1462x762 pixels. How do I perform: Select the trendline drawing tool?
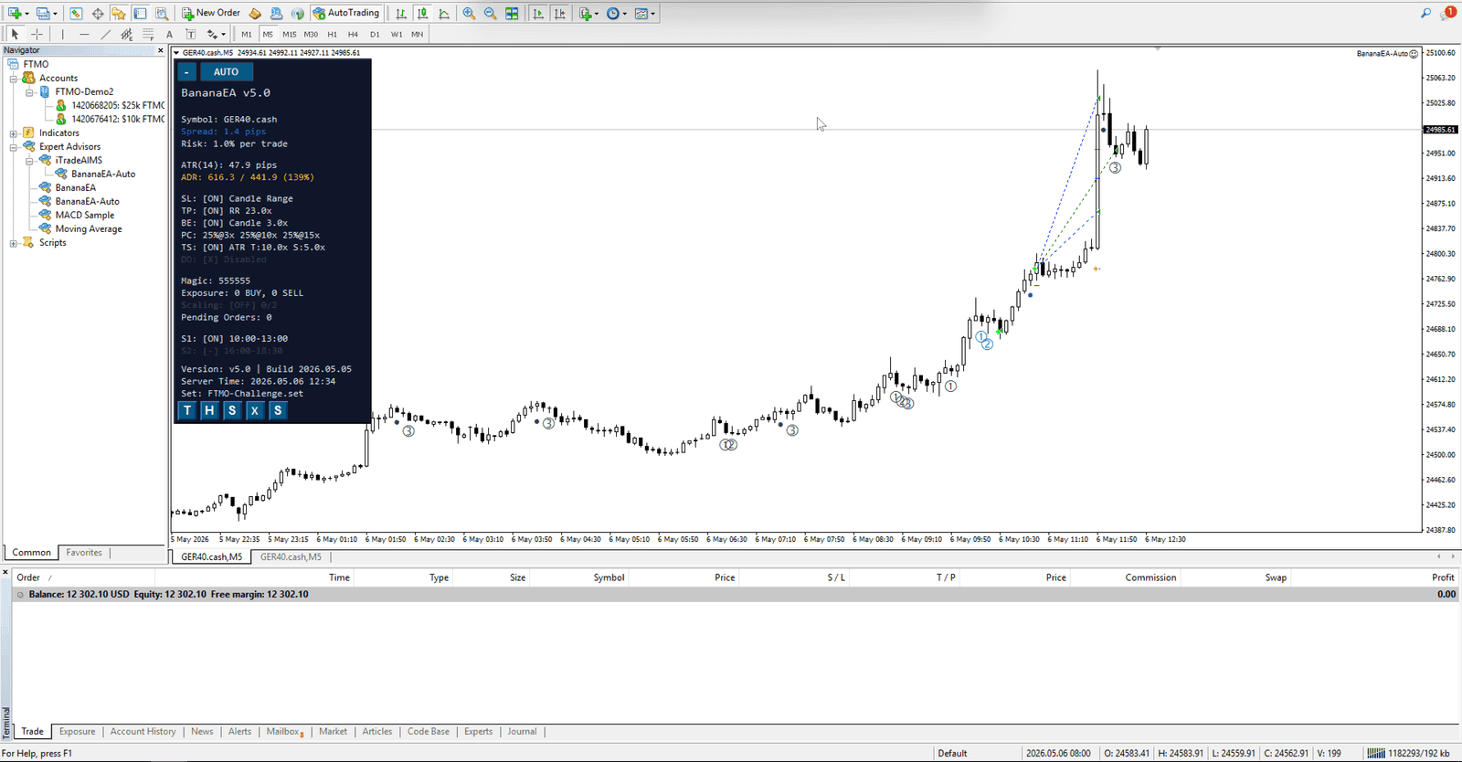click(x=105, y=35)
